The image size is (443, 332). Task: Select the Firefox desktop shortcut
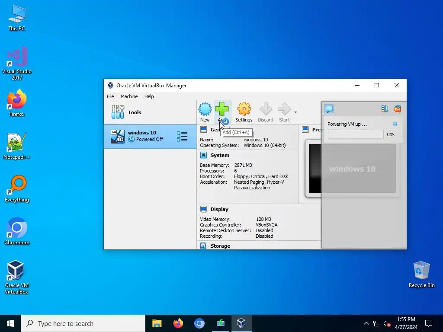[17, 103]
